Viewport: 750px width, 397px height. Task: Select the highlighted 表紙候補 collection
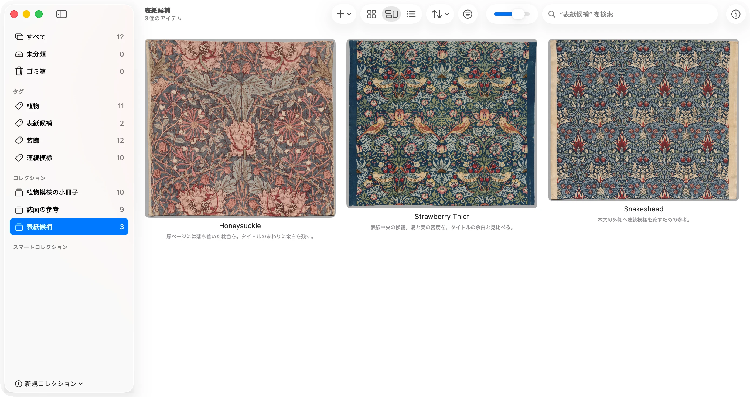point(69,227)
